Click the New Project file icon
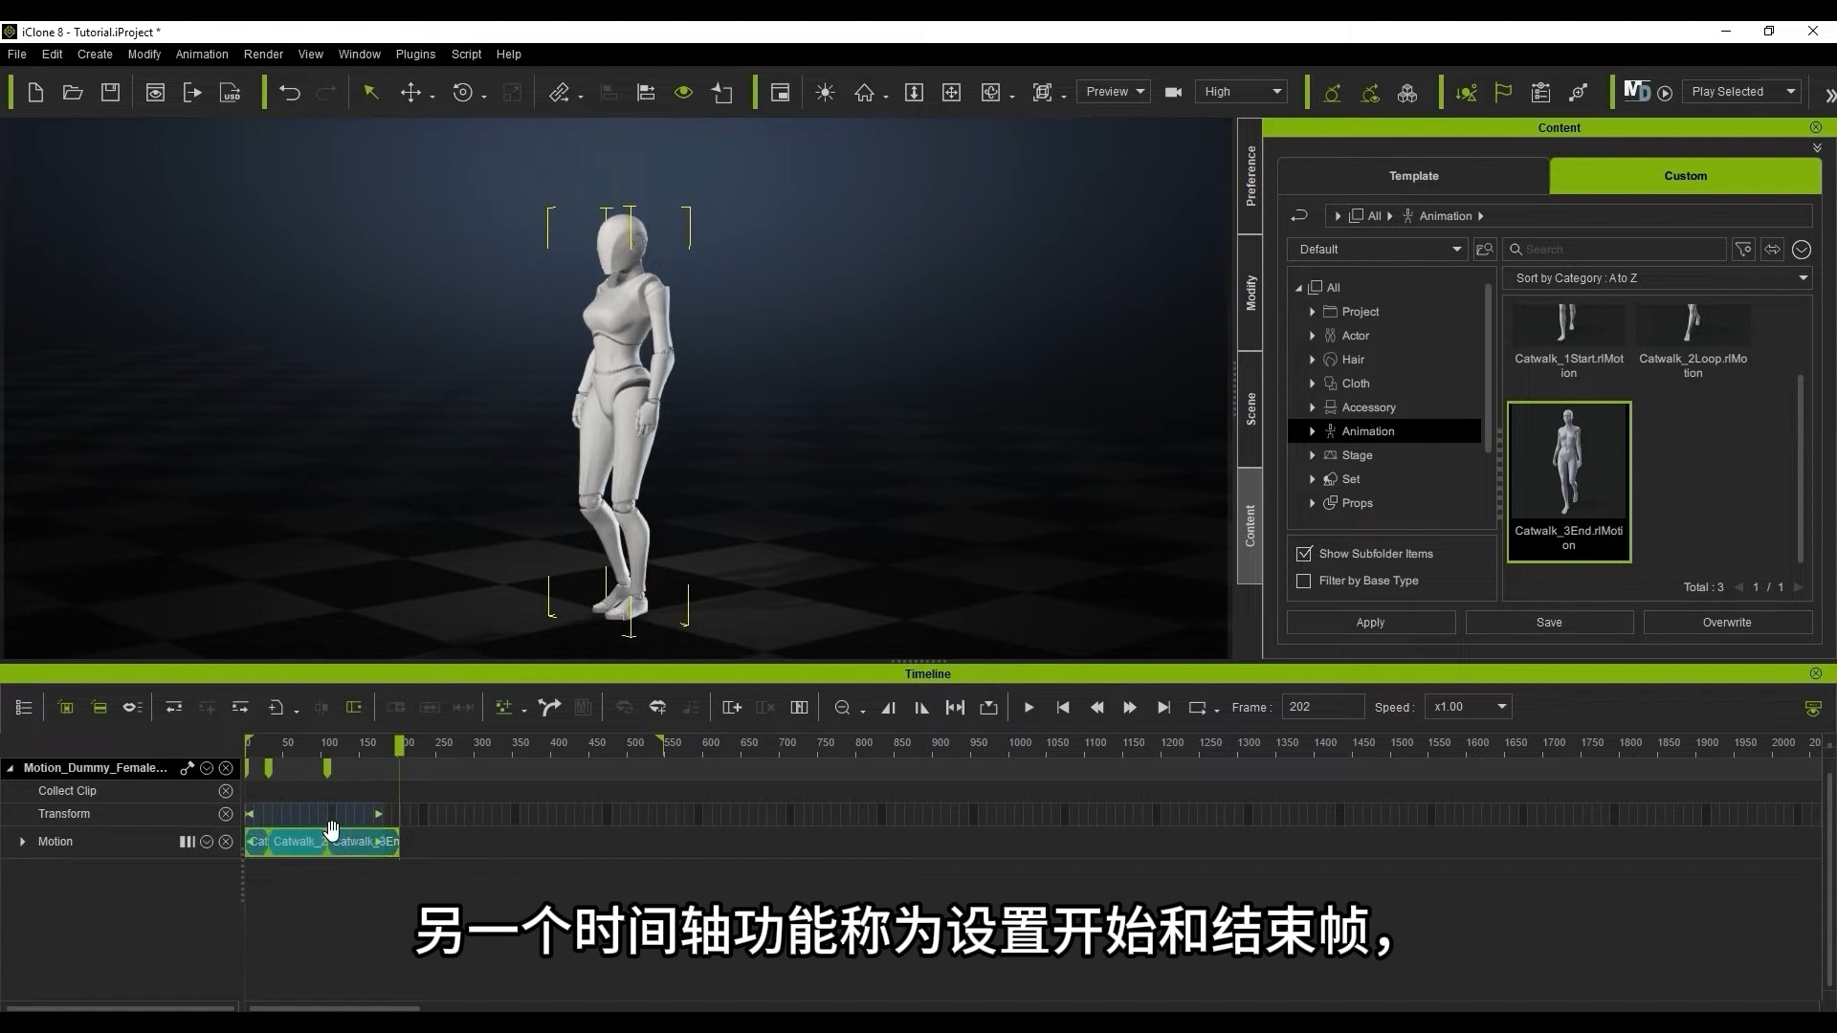Screen dimensions: 1837x1033 35,93
